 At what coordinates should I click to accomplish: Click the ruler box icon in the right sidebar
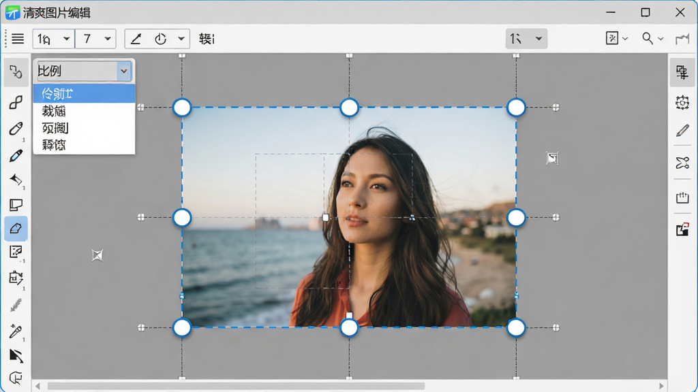[682, 197]
